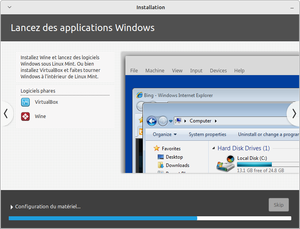Go to the previous slide with left arrow
The height and width of the screenshot is (229, 300).
click(x=6, y=114)
